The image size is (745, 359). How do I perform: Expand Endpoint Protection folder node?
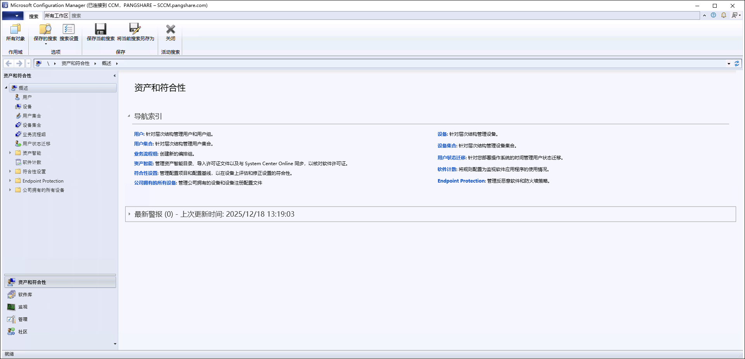(x=10, y=181)
